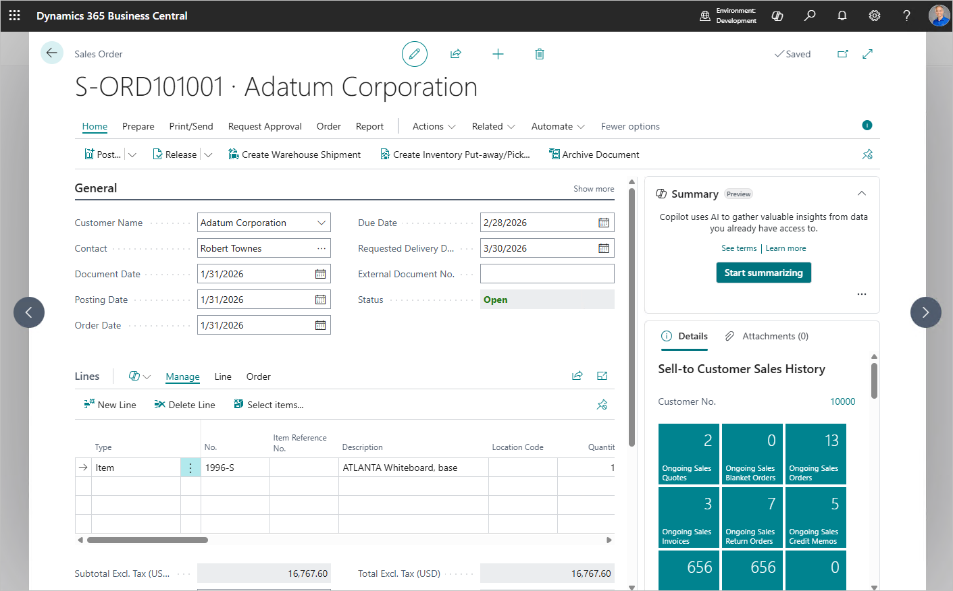Open the user profile avatar
The image size is (953, 591).
pyautogui.click(x=939, y=16)
